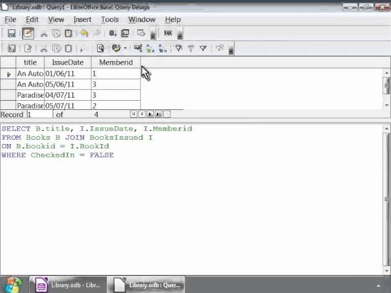Viewport: 391px width, 293px height.
Task: Run the query
Action: pyautogui.click(x=112, y=34)
